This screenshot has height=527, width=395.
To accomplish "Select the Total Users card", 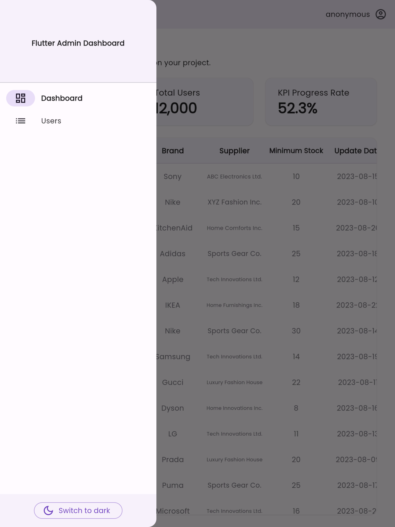I will pyautogui.click(x=205, y=102).
